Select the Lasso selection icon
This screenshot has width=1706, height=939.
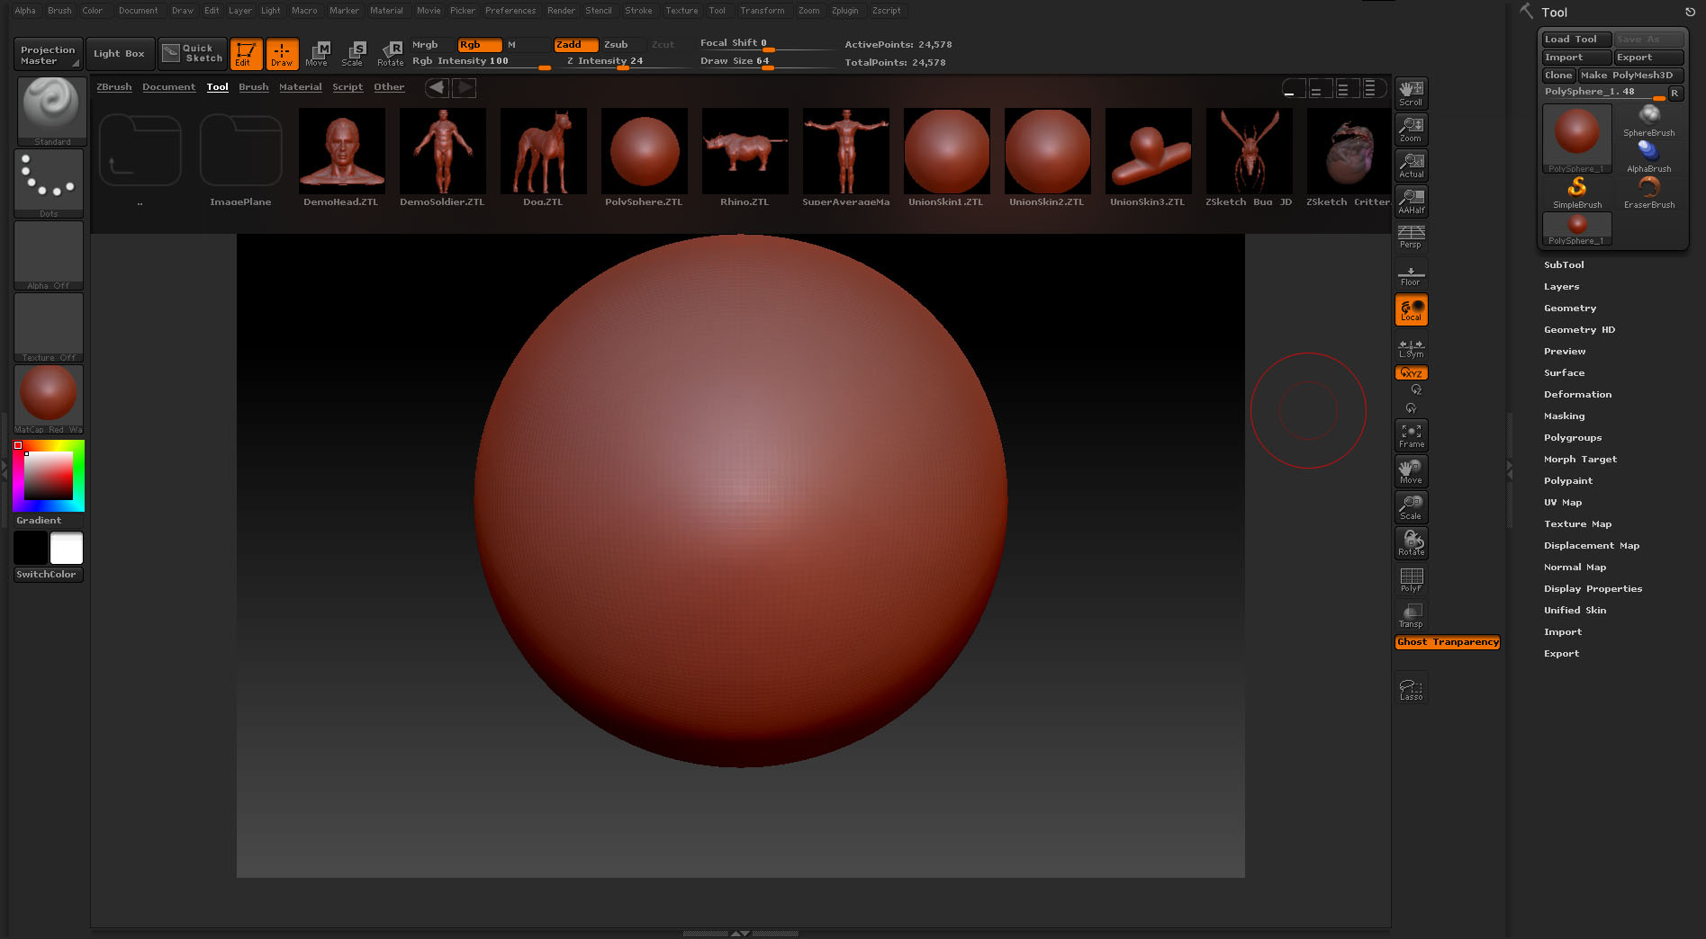pyautogui.click(x=1411, y=689)
